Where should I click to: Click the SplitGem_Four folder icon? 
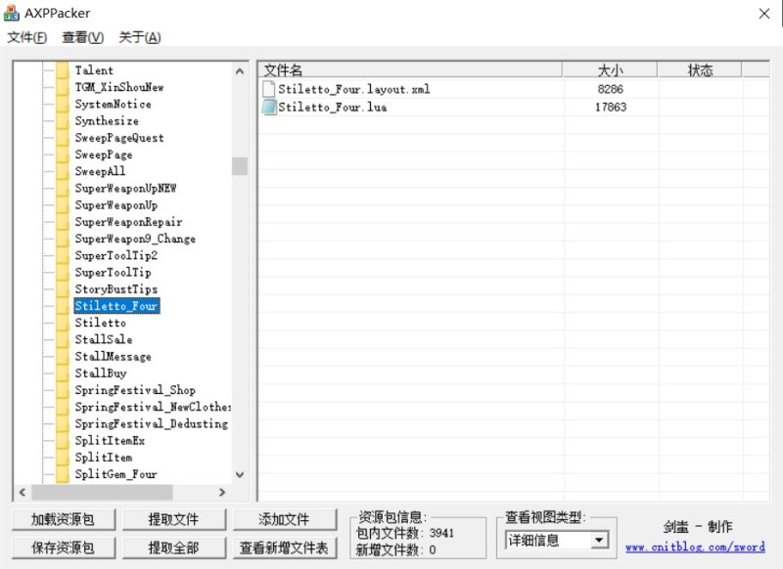(63, 474)
